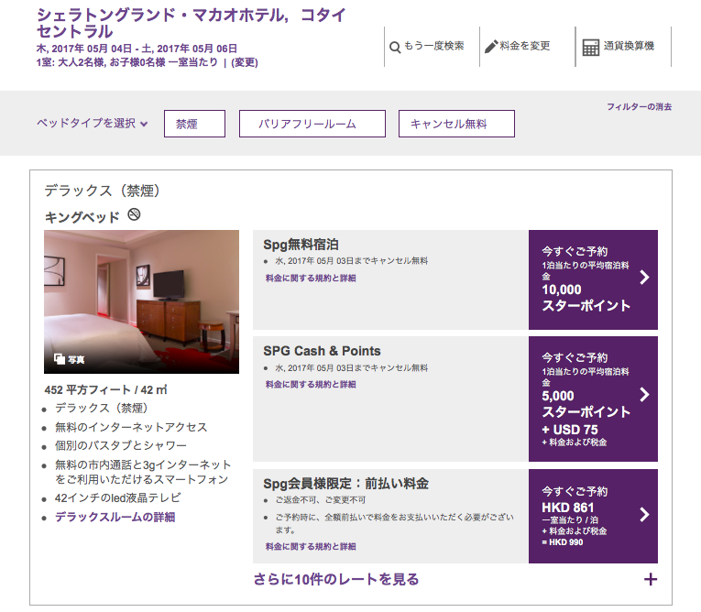The image size is (701, 612).
Task: Click 無料のインターネットアクセス amenity
Action: pos(131,427)
